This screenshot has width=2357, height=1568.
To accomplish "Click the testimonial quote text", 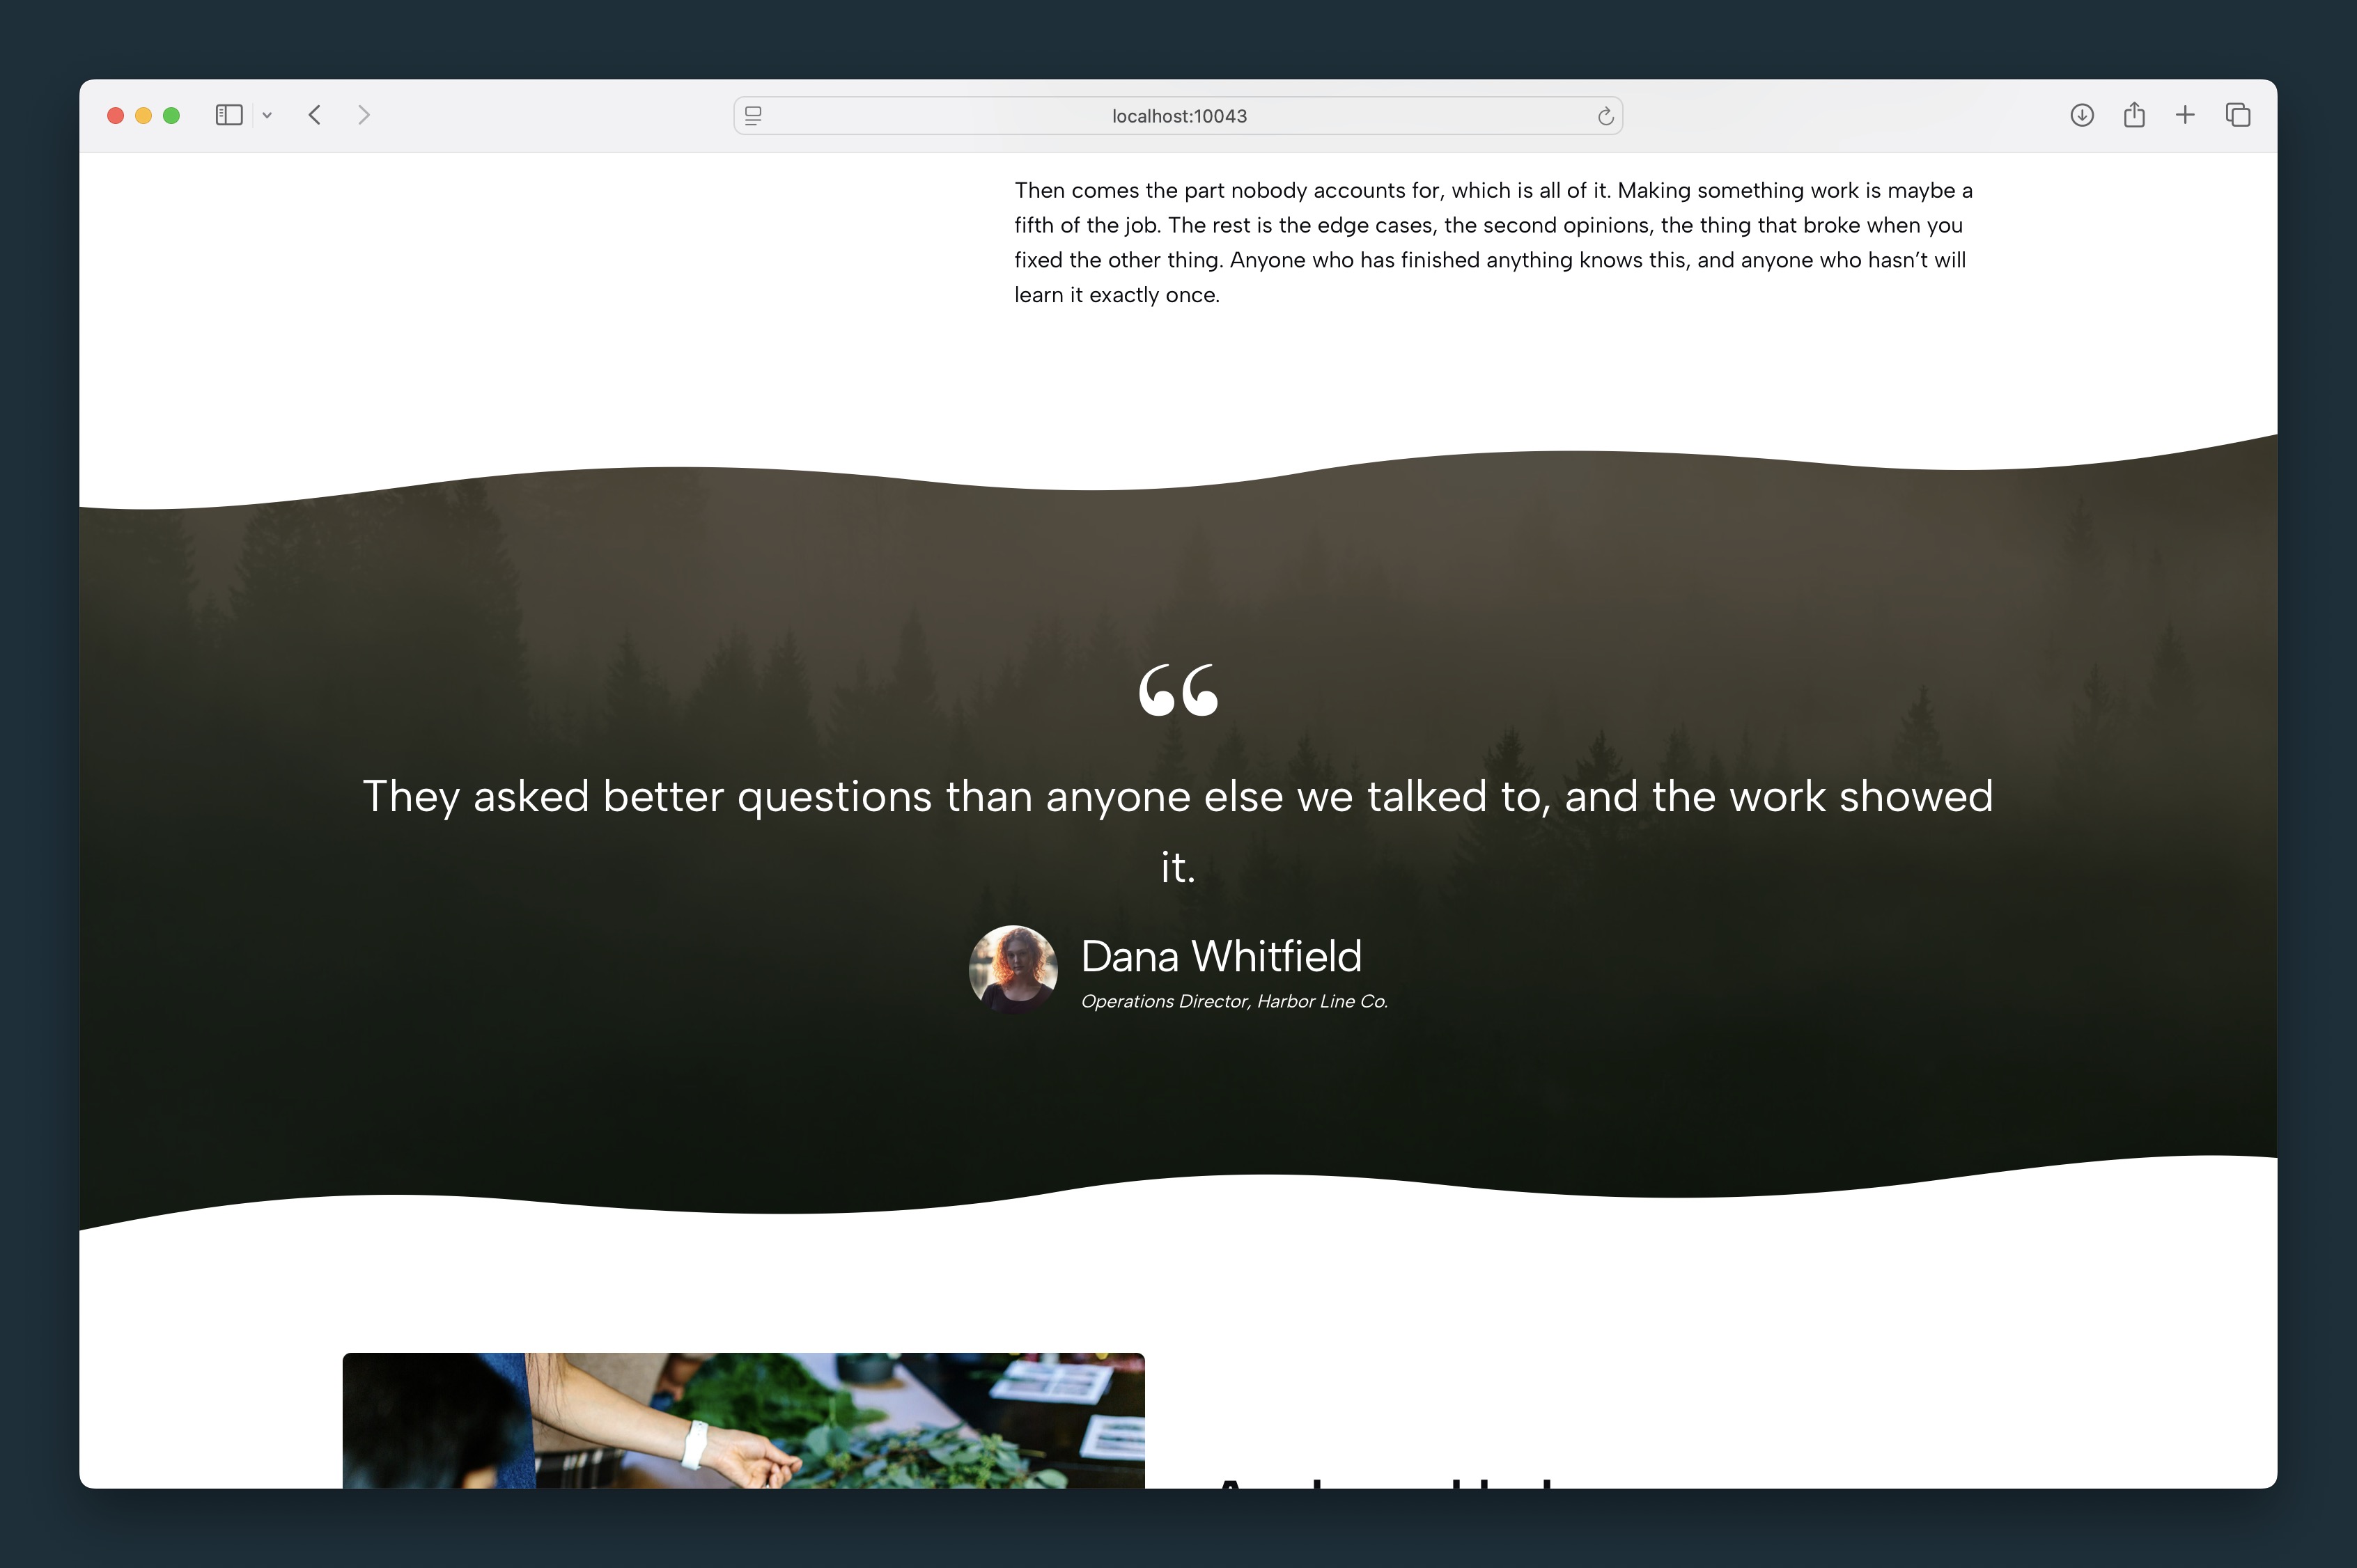I will [1178, 830].
